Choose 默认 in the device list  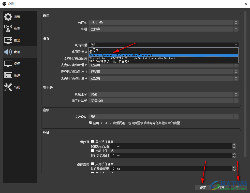(164, 52)
